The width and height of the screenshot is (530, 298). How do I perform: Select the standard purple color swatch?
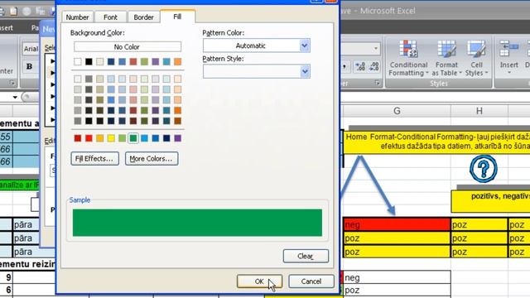[177, 138]
